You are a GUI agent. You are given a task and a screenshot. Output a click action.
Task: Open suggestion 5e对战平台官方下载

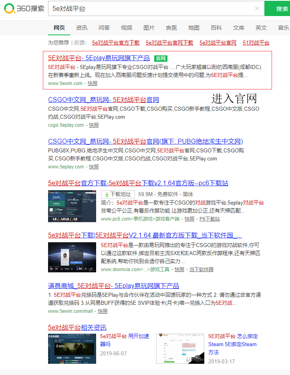[x=116, y=43]
